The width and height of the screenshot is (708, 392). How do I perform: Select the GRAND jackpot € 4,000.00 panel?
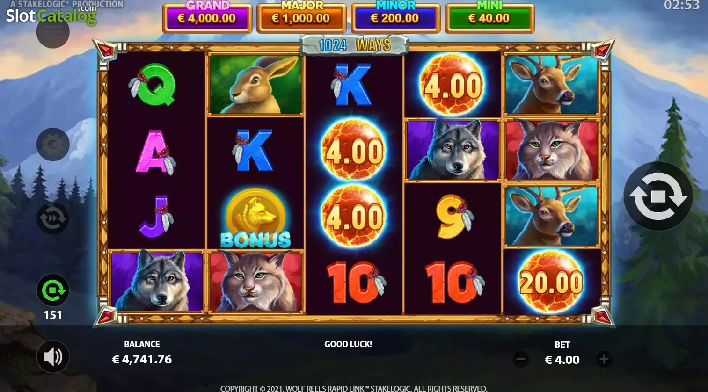point(207,17)
